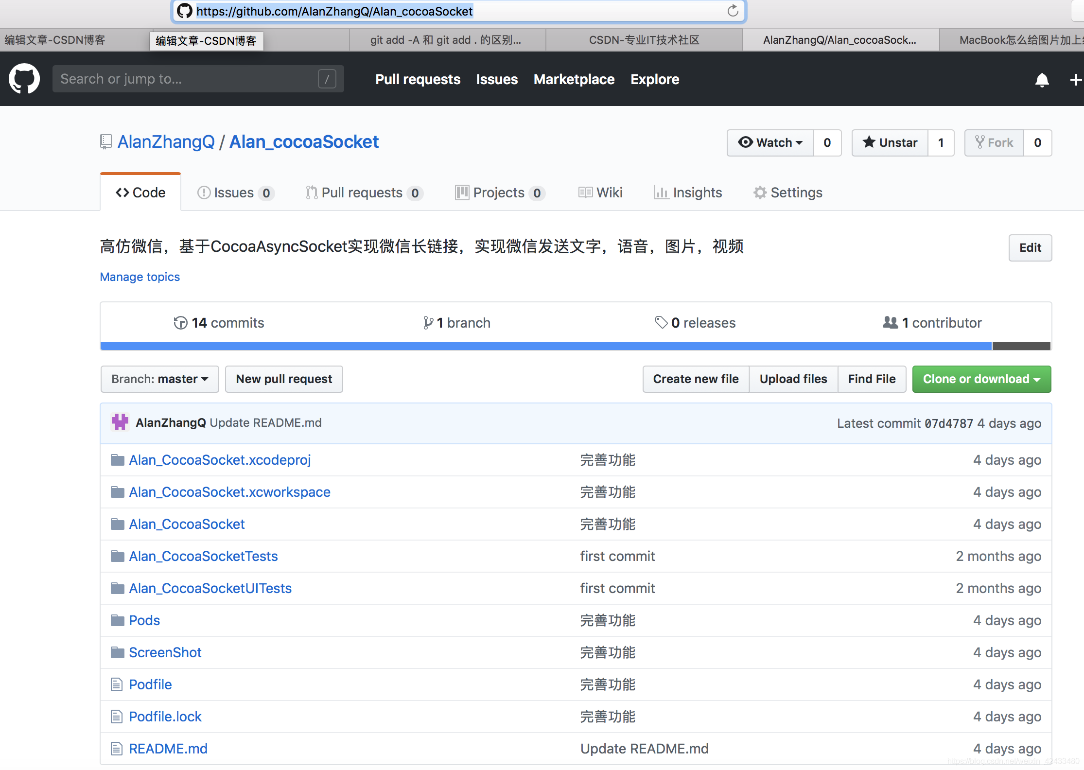The width and height of the screenshot is (1084, 770).
Task: Open the Alan_CocoaSocketUITests folder link
Action: (210, 588)
